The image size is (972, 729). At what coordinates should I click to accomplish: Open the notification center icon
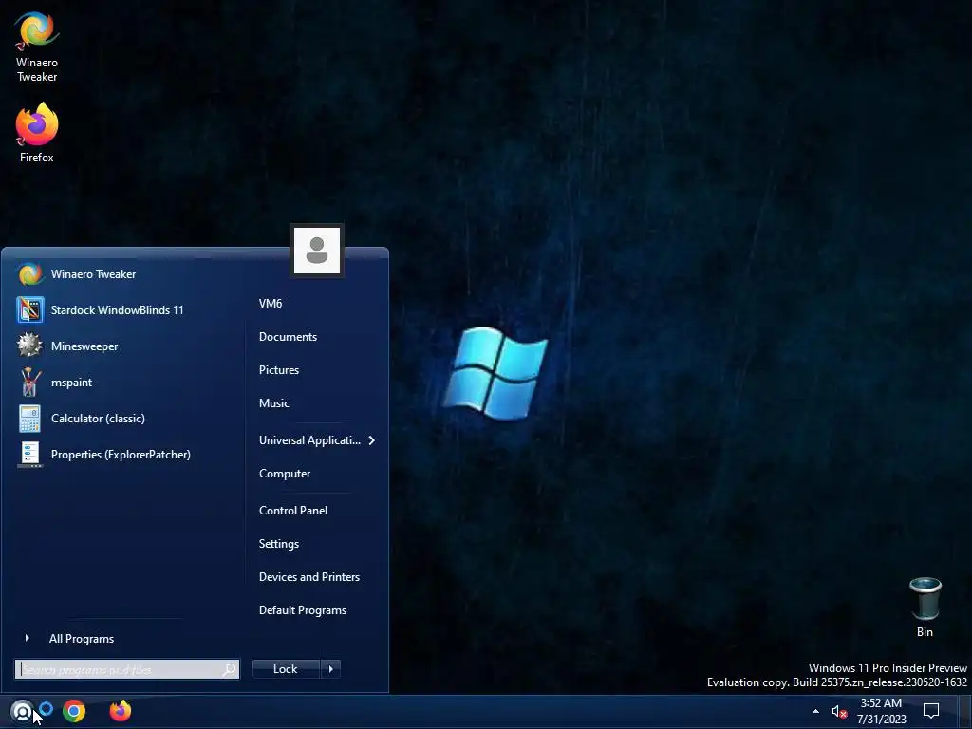(x=931, y=710)
